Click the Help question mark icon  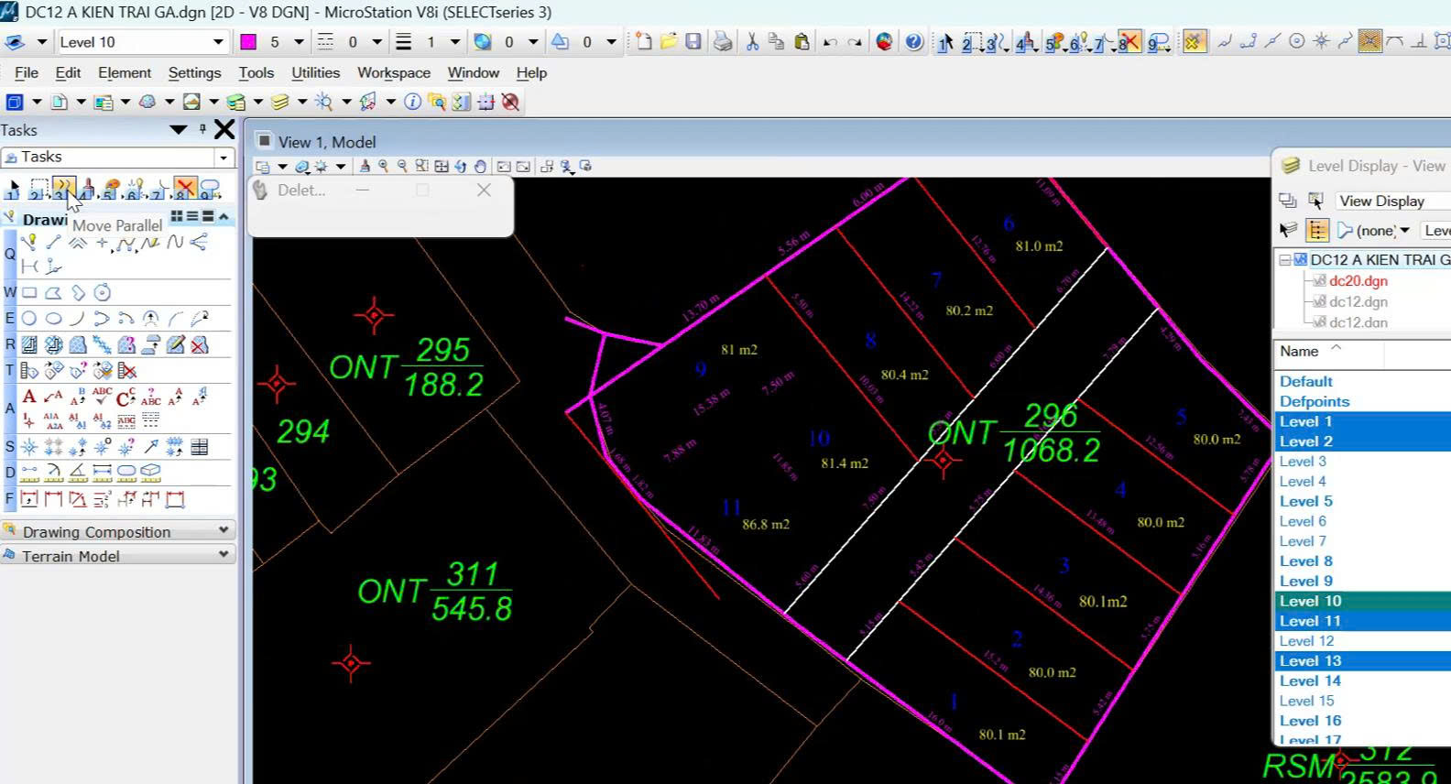[x=913, y=42]
